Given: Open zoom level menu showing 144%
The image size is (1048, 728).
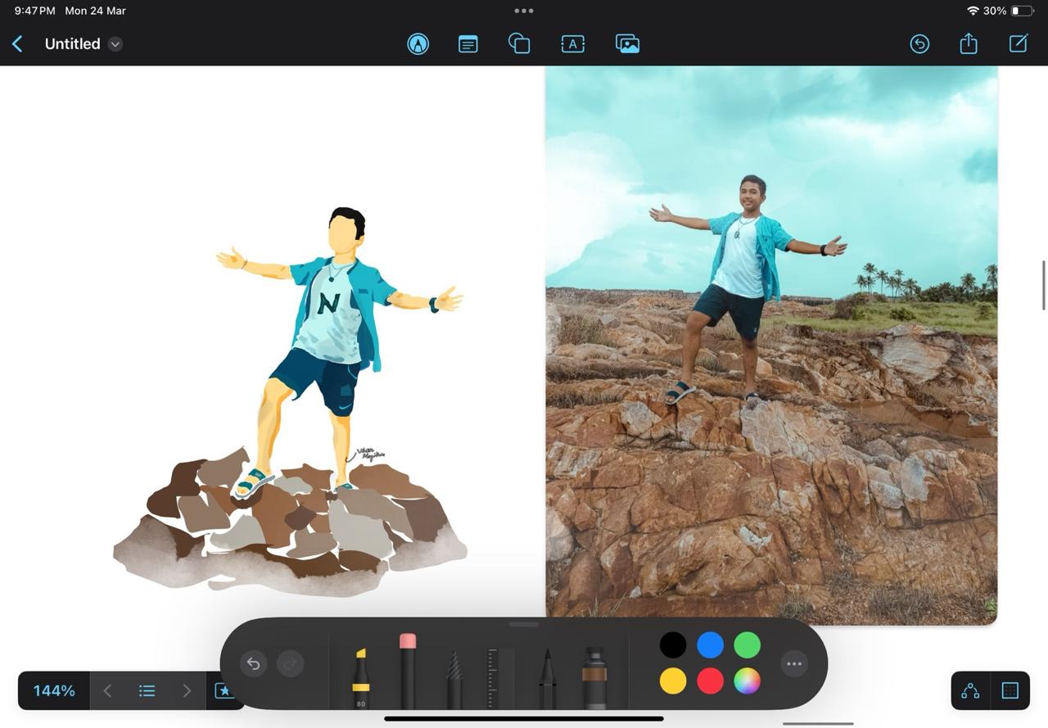Looking at the screenshot, I should point(54,690).
